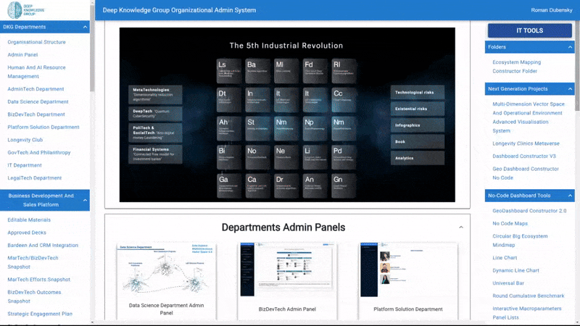Click the IT TOOLS button
Screen dimensions: 580x326
tap(530, 30)
